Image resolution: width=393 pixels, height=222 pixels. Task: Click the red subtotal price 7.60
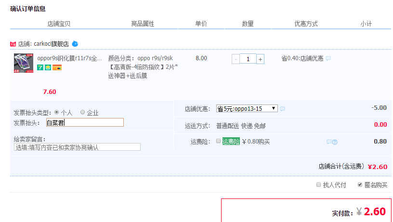50,91
